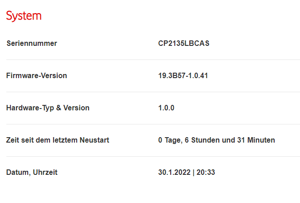This screenshot has width=300, height=203.
Task: Click 0 Tage in the uptime value
Action: pyautogui.click(x=170, y=140)
